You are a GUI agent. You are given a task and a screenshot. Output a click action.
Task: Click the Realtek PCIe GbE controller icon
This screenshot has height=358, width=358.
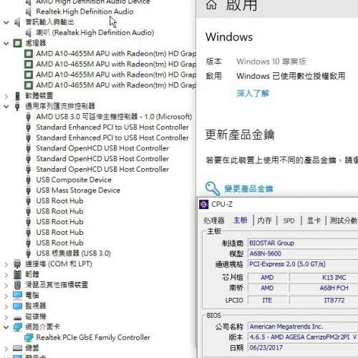[29, 337]
